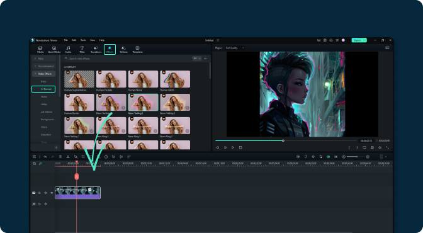Click the preview snapshot picture icon
423x233 pixels.
[387, 48]
